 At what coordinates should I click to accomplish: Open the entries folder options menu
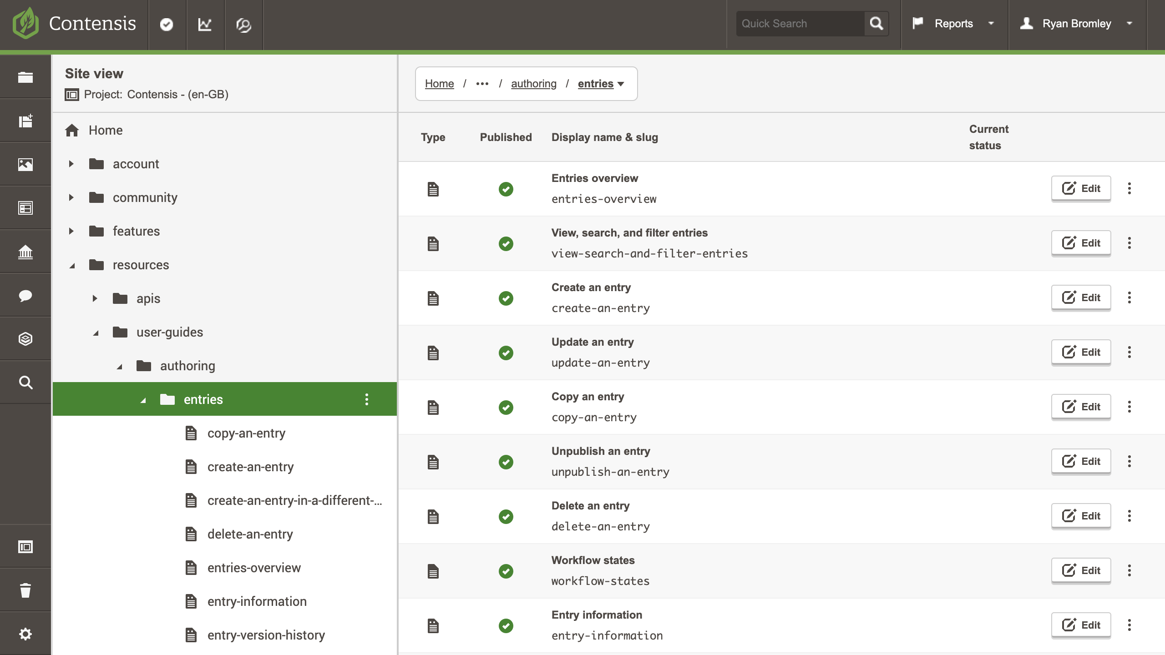pyautogui.click(x=367, y=399)
